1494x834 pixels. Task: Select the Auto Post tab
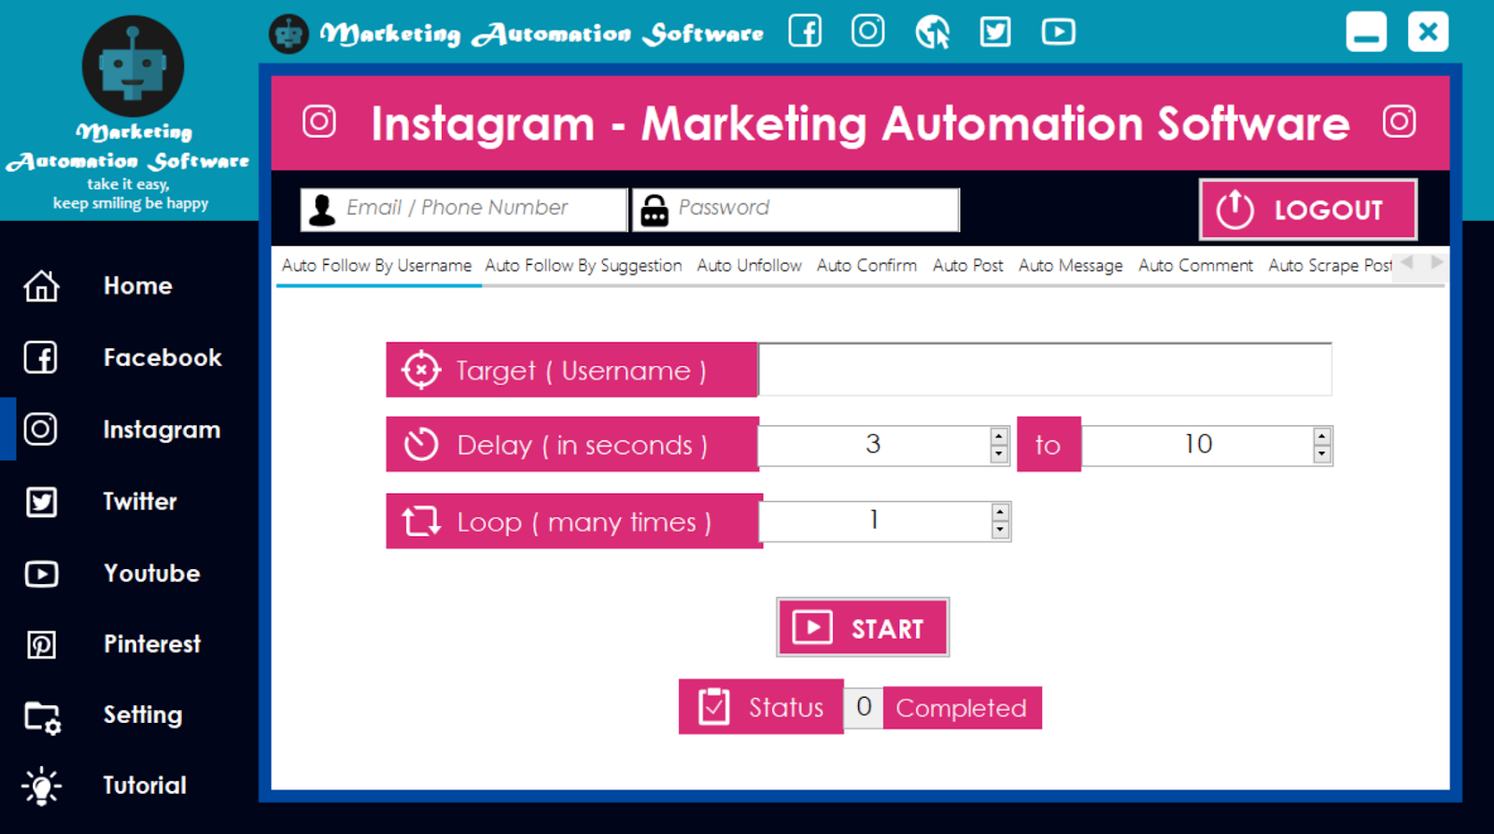point(967,266)
